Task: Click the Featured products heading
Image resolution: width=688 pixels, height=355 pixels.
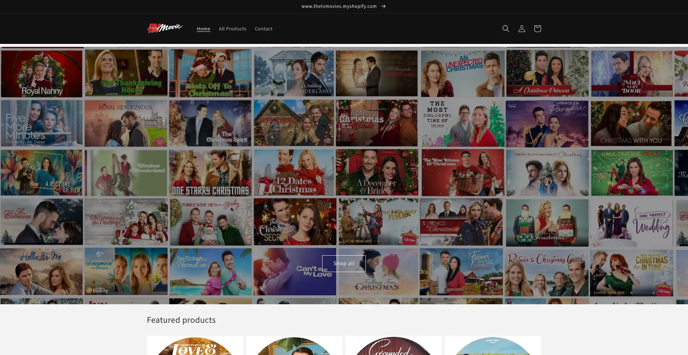Action: click(181, 320)
